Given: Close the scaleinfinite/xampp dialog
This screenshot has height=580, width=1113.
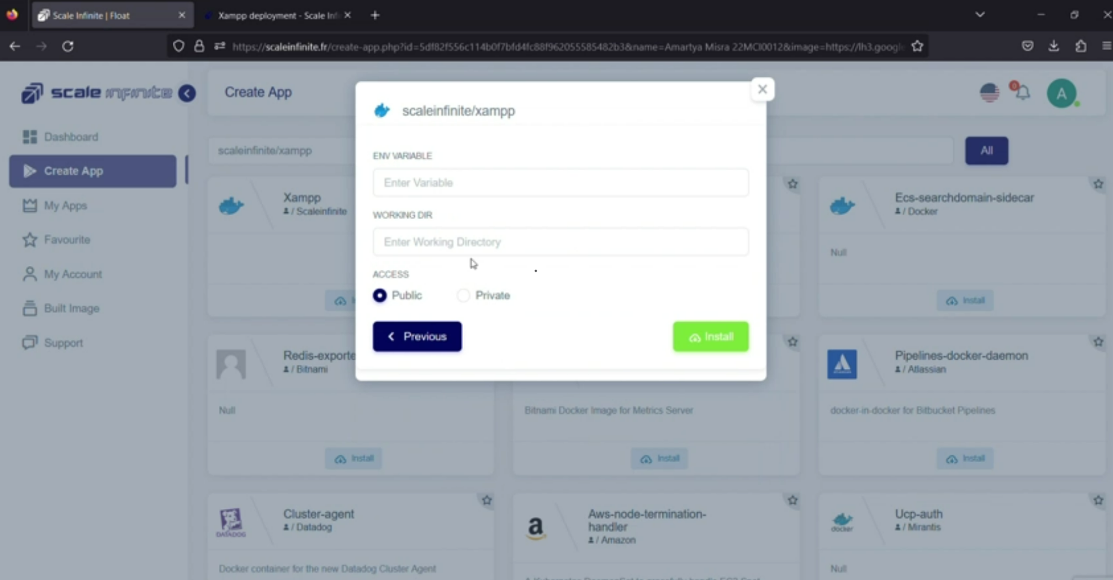Looking at the screenshot, I should pyautogui.click(x=762, y=89).
